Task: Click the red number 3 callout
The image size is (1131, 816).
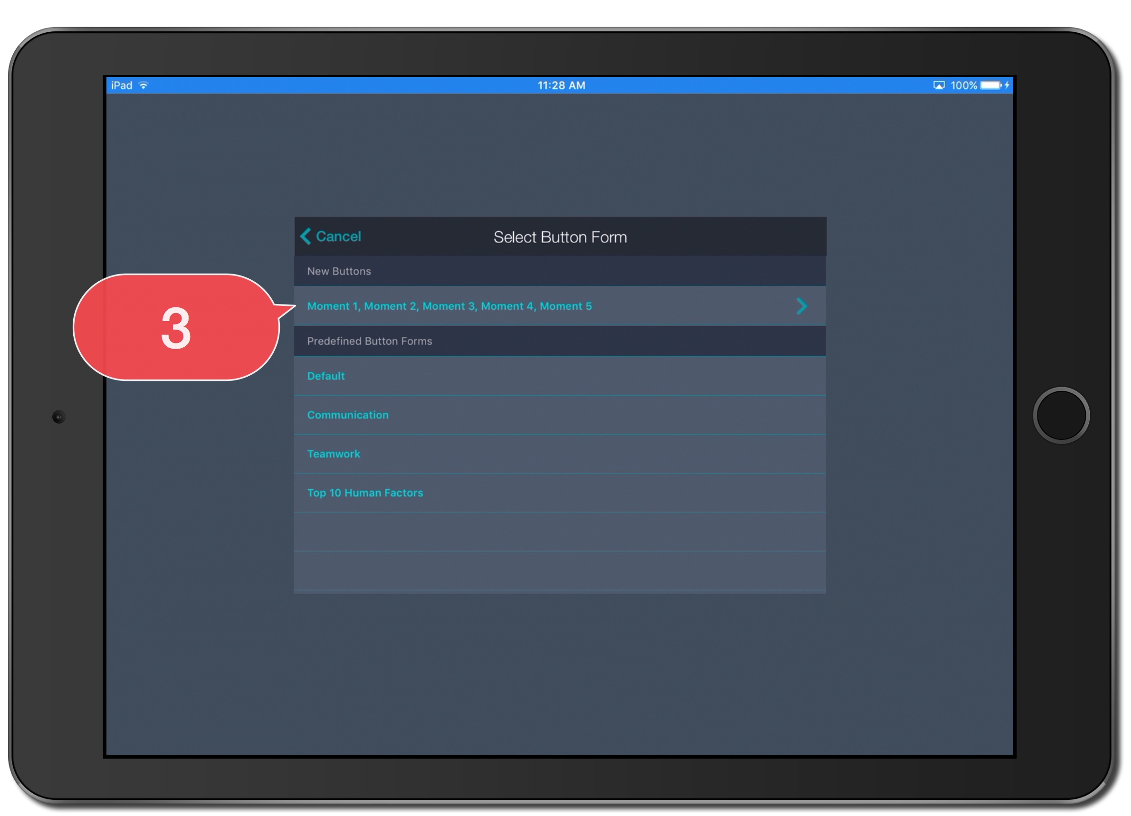Action: coord(176,328)
